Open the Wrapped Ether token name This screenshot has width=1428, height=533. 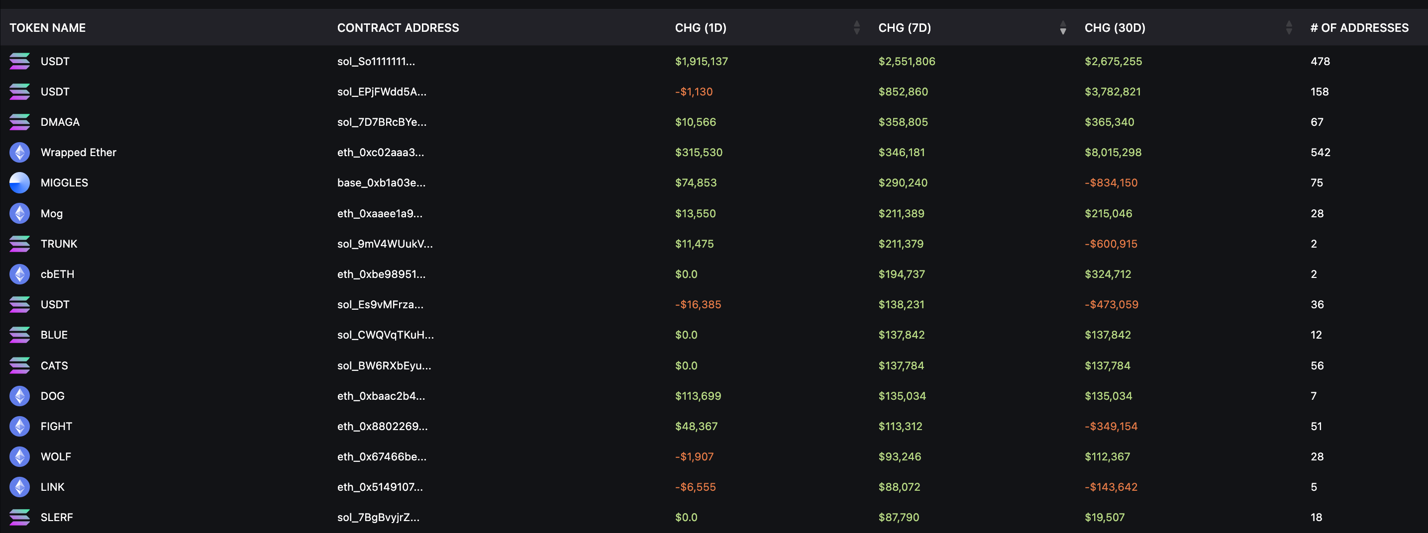(x=78, y=152)
